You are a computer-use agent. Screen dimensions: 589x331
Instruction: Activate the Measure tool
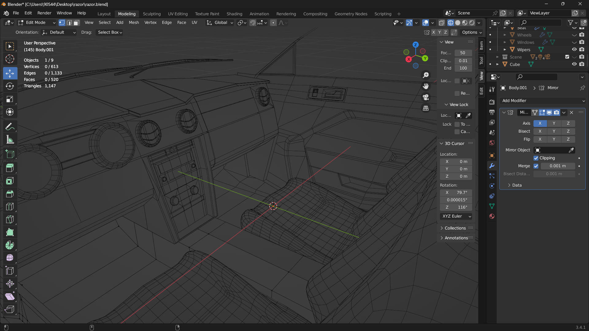coord(10,140)
